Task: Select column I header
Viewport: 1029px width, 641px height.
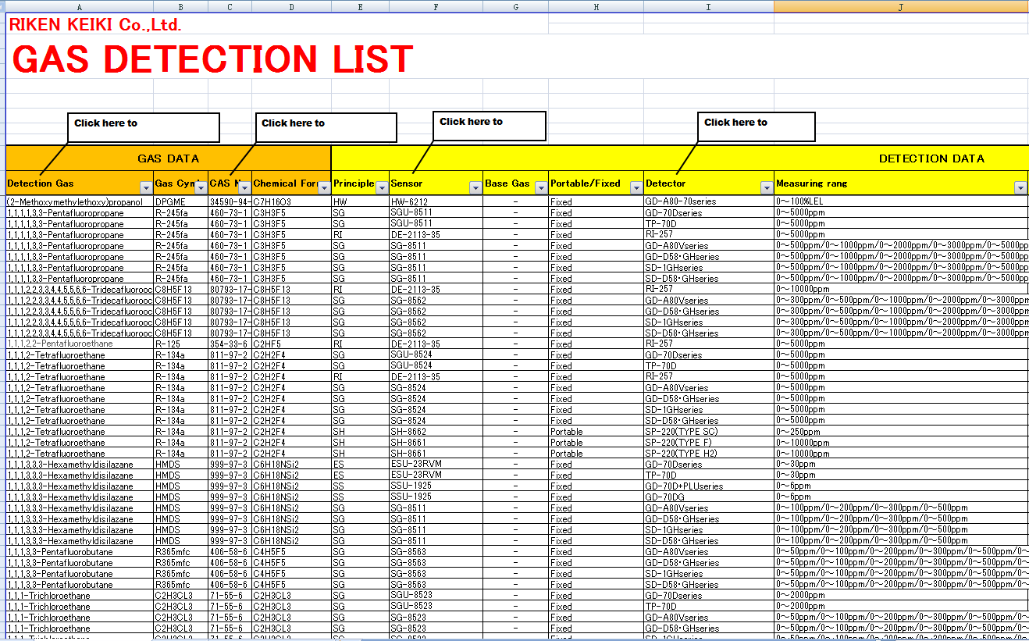Action: point(709,6)
